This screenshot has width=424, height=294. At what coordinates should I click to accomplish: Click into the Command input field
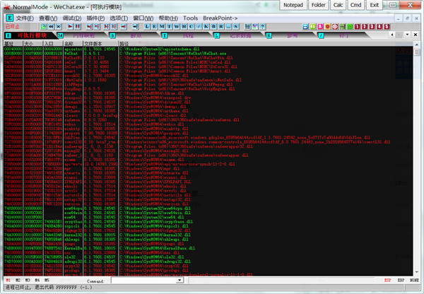(x=144, y=280)
